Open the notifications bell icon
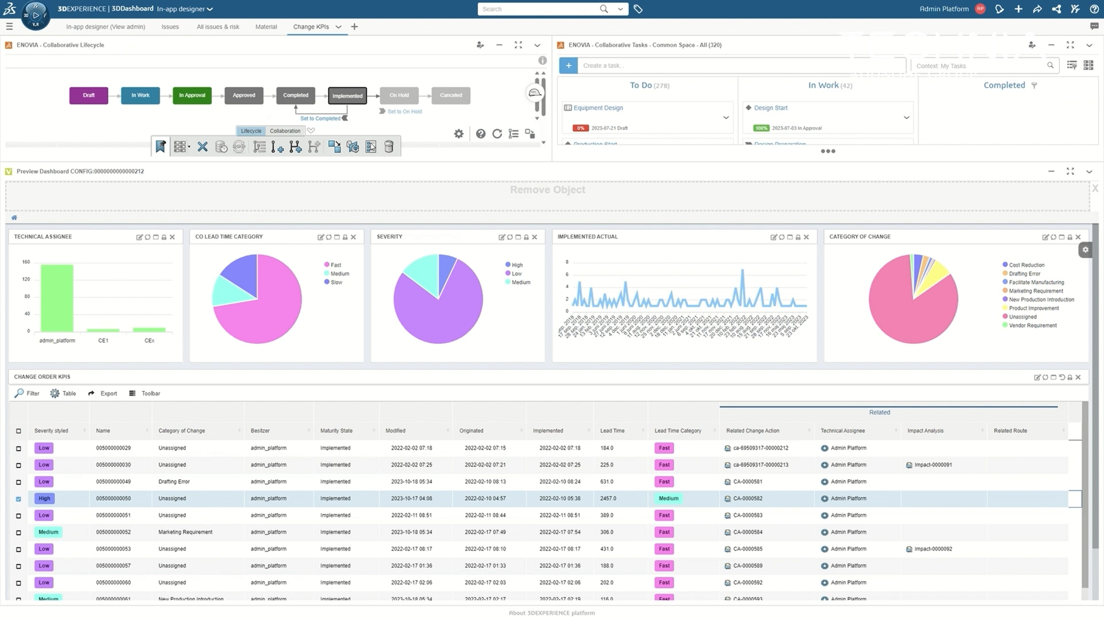The image size is (1104, 621). pos(999,9)
